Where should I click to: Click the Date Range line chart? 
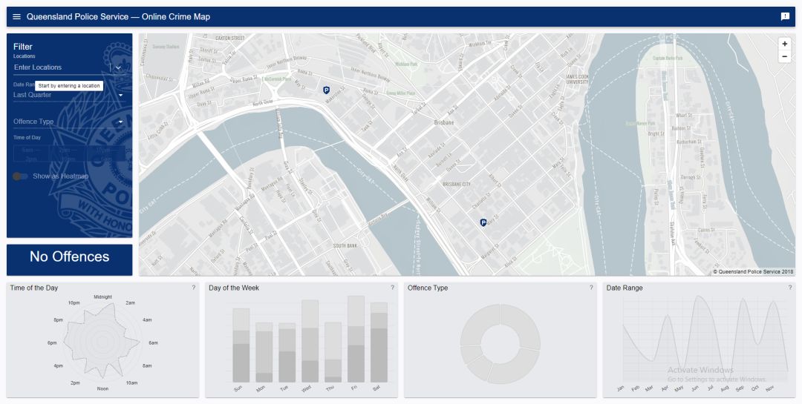pyautogui.click(x=705, y=340)
